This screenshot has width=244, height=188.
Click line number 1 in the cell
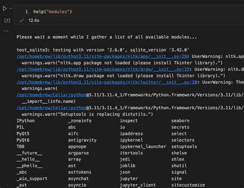pyautogui.click(x=26, y=12)
